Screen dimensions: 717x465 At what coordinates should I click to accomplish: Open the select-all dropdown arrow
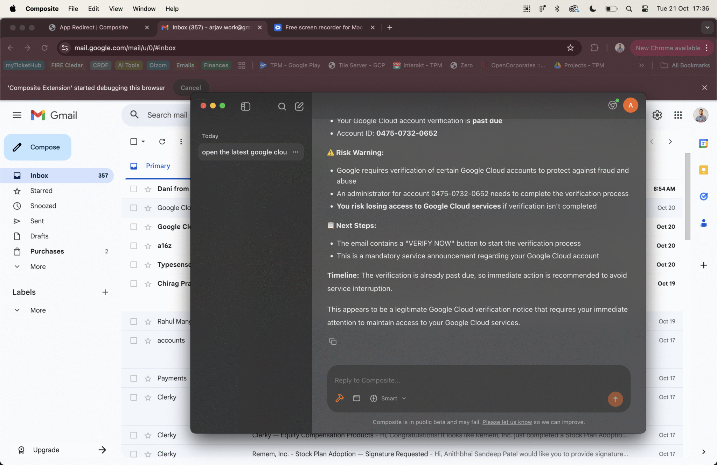click(143, 142)
